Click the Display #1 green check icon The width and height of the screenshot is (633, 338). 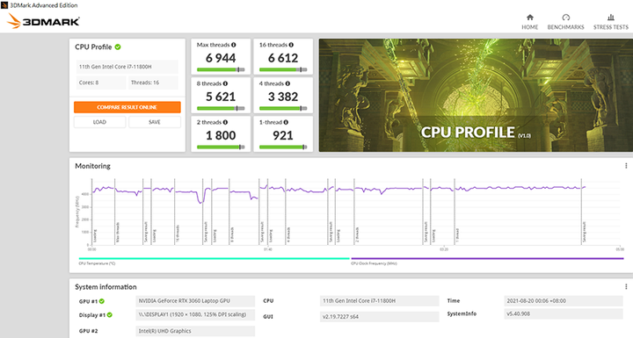coord(109,315)
